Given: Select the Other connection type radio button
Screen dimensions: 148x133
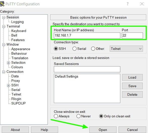Looking at the screenshot, I should [93, 49].
